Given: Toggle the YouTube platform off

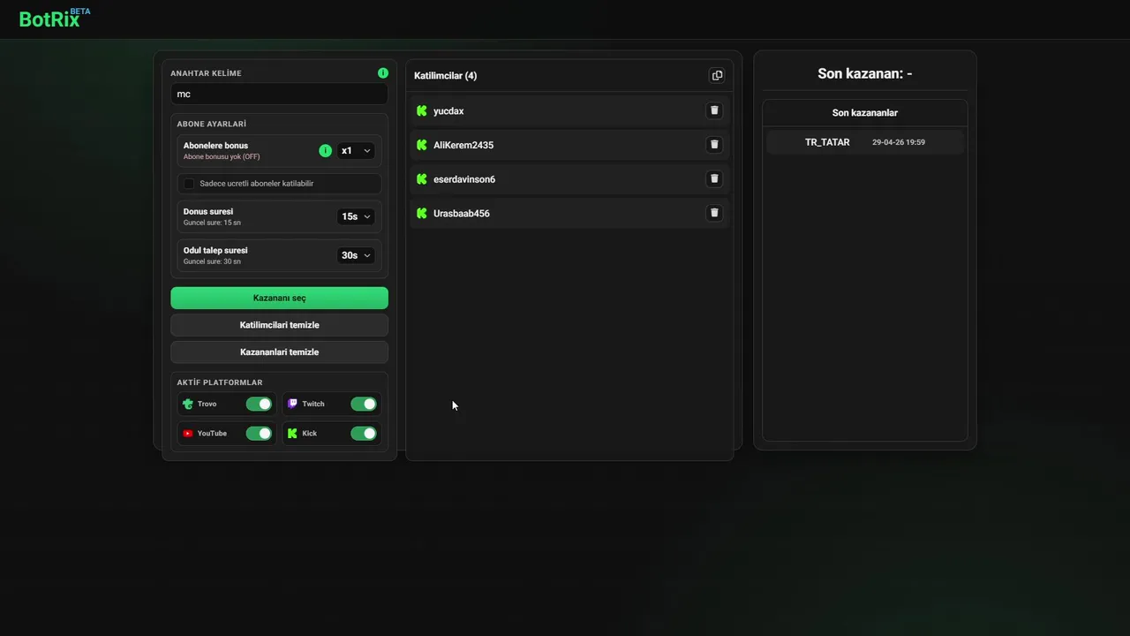Looking at the screenshot, I should (259, 434).
